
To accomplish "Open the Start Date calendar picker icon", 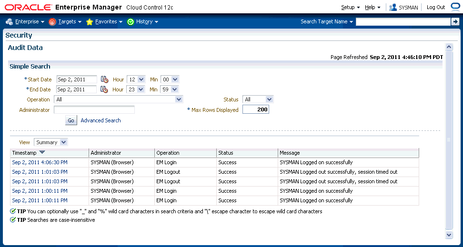I will [x=104, y=79].
